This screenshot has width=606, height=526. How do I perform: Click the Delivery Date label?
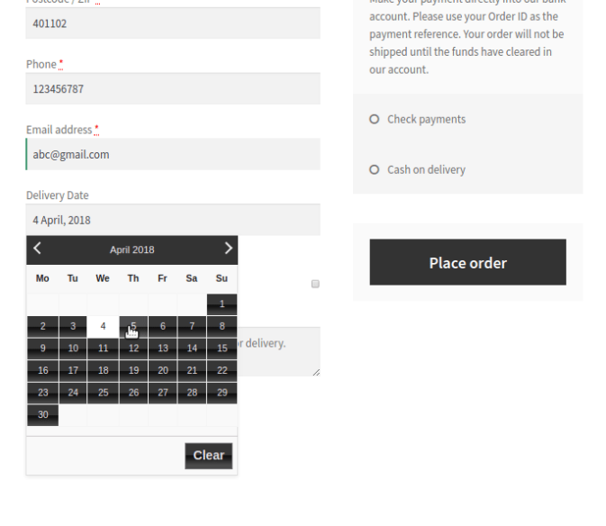[x=58, y=195]
